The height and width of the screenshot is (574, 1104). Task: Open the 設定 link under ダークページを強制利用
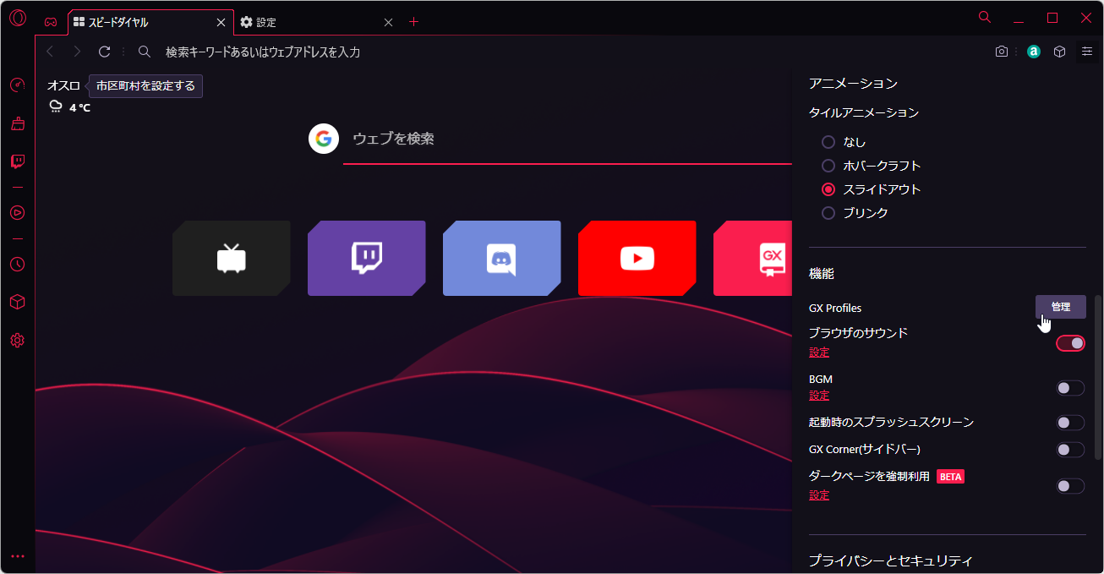pyautogui.click(x=818, y=495)
